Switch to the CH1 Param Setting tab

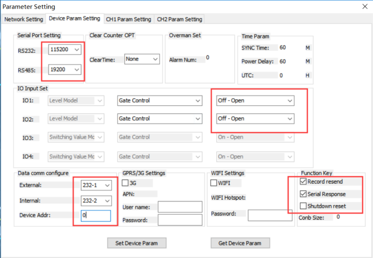click(128, 19)
